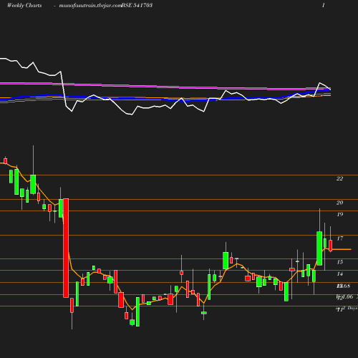358x358 pixels.
Task: Click the most recent red candlestick
Action: click(331, 246)
